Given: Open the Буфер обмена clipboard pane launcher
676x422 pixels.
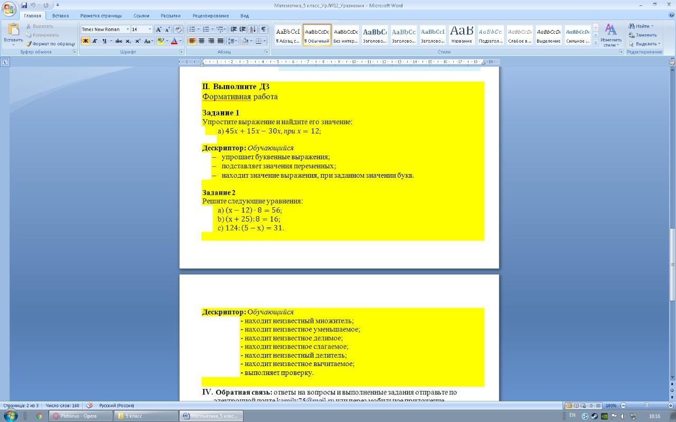Looking at the screenshot, I should click(74, 52).
